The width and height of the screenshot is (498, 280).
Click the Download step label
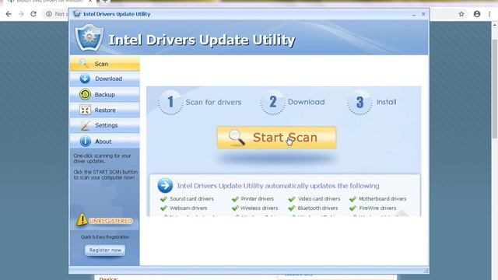pyautogui.click(x=306, y=102)
